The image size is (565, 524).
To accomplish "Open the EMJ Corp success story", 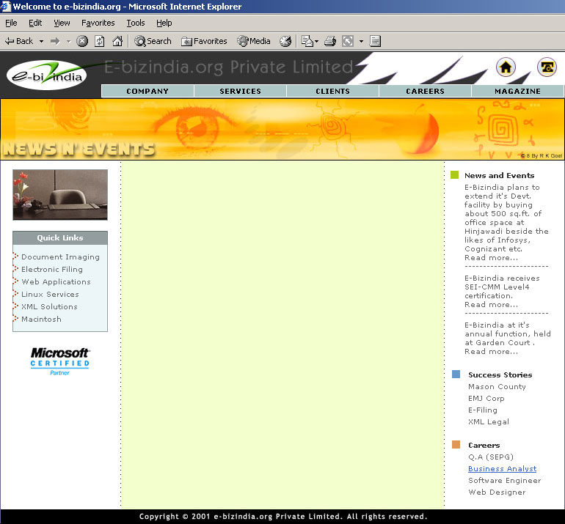I will pyautogui.click(x=486, y=399).
